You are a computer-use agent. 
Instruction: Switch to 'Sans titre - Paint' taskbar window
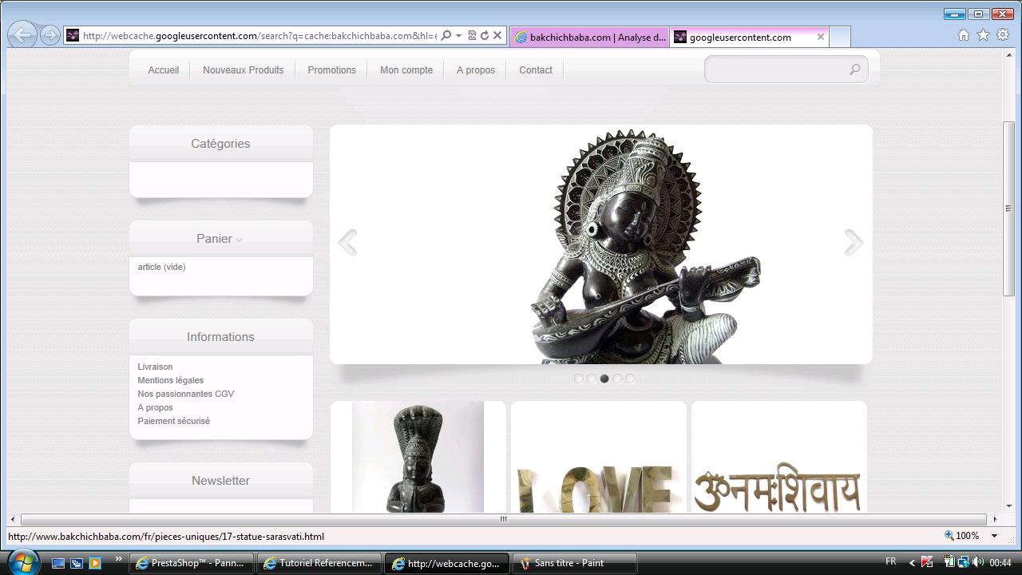click(574, 563)
